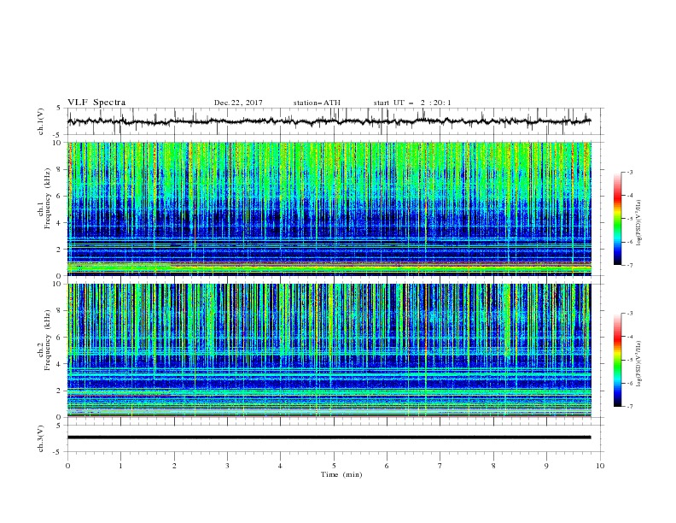Click the ch.2 PSD color scale bar
This screenshot has width=676, height=523.
click(x=617, y=360)
